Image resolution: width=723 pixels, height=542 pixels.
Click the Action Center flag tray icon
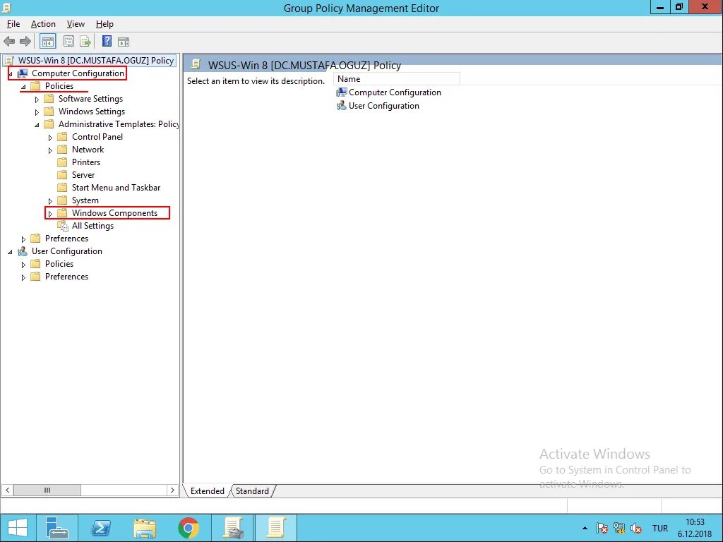(602, 528)
